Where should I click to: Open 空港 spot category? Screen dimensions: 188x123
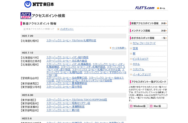[x=135, y=49]
